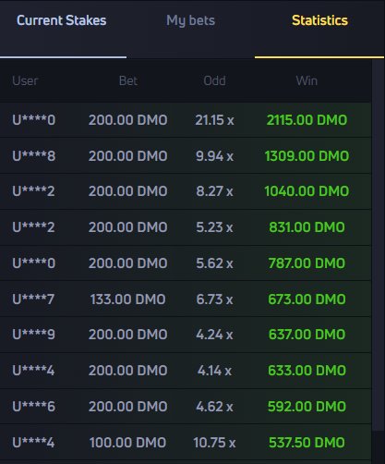385x464 pixels.
Task: Click the 133.00 DMO bet amount
Action: (x=127, y=299)
